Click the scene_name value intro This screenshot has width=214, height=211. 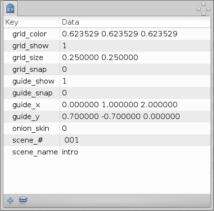pyautogui.click(x=70, y=152)
